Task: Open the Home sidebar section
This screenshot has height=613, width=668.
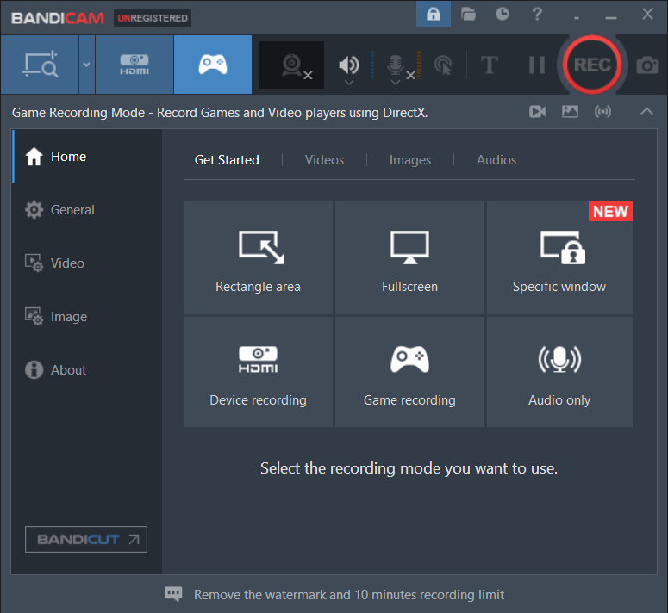Action: [x=87, y=157]
